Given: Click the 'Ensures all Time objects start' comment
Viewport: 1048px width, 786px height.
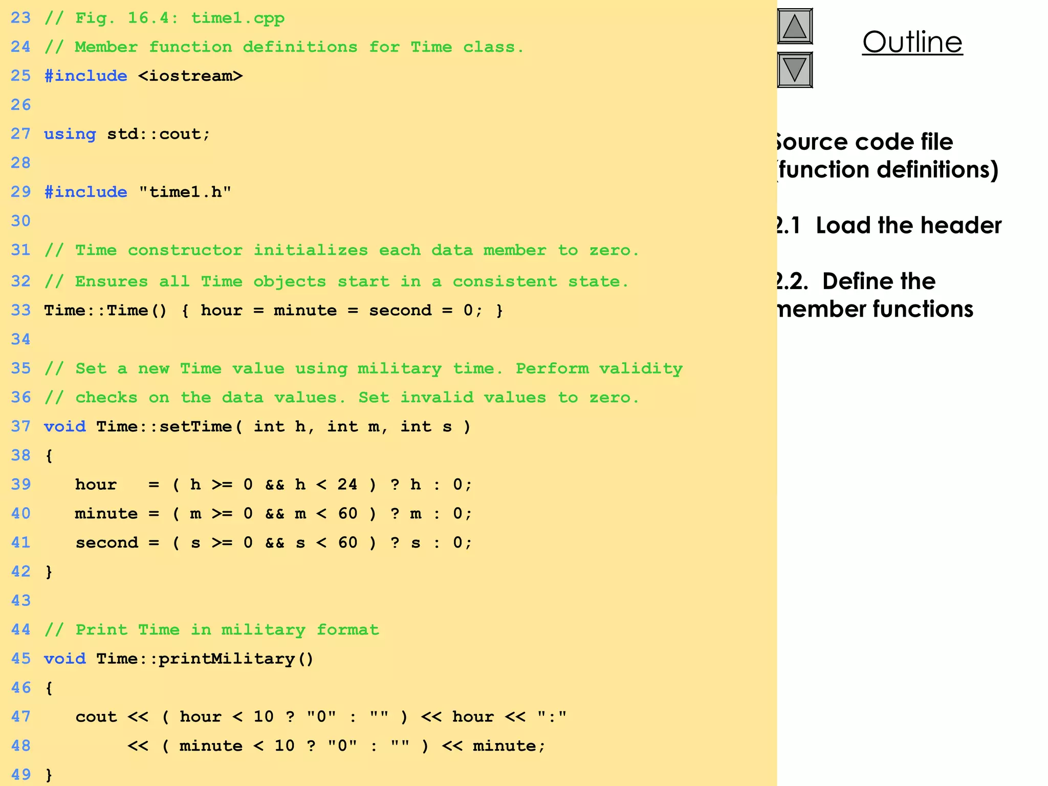Looking at the screenshot, I should click(x=336, y=281).
